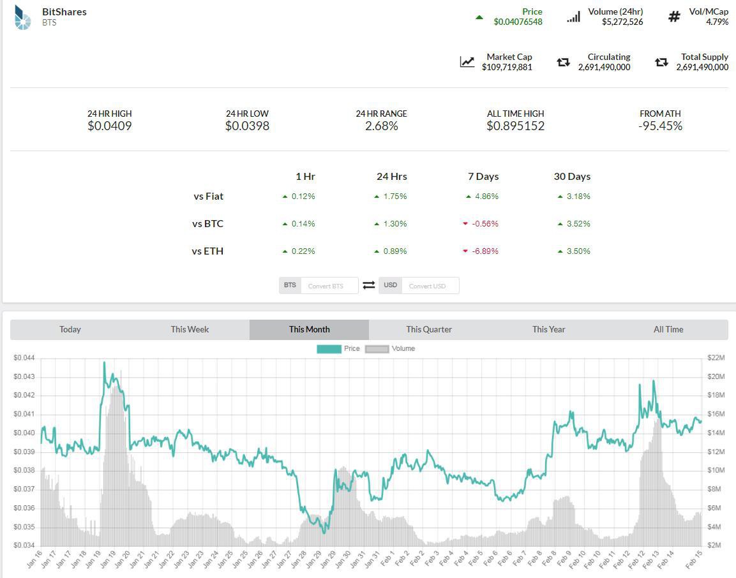Screen dimensions: 736x578
Task: Click the Market Cap chart icon
Action: (467, 62)
